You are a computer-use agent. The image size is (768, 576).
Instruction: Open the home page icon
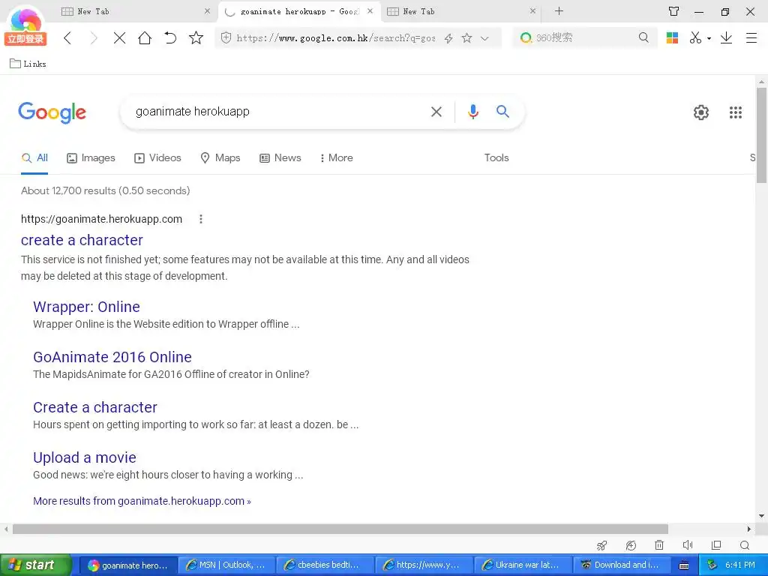[145, 37]
